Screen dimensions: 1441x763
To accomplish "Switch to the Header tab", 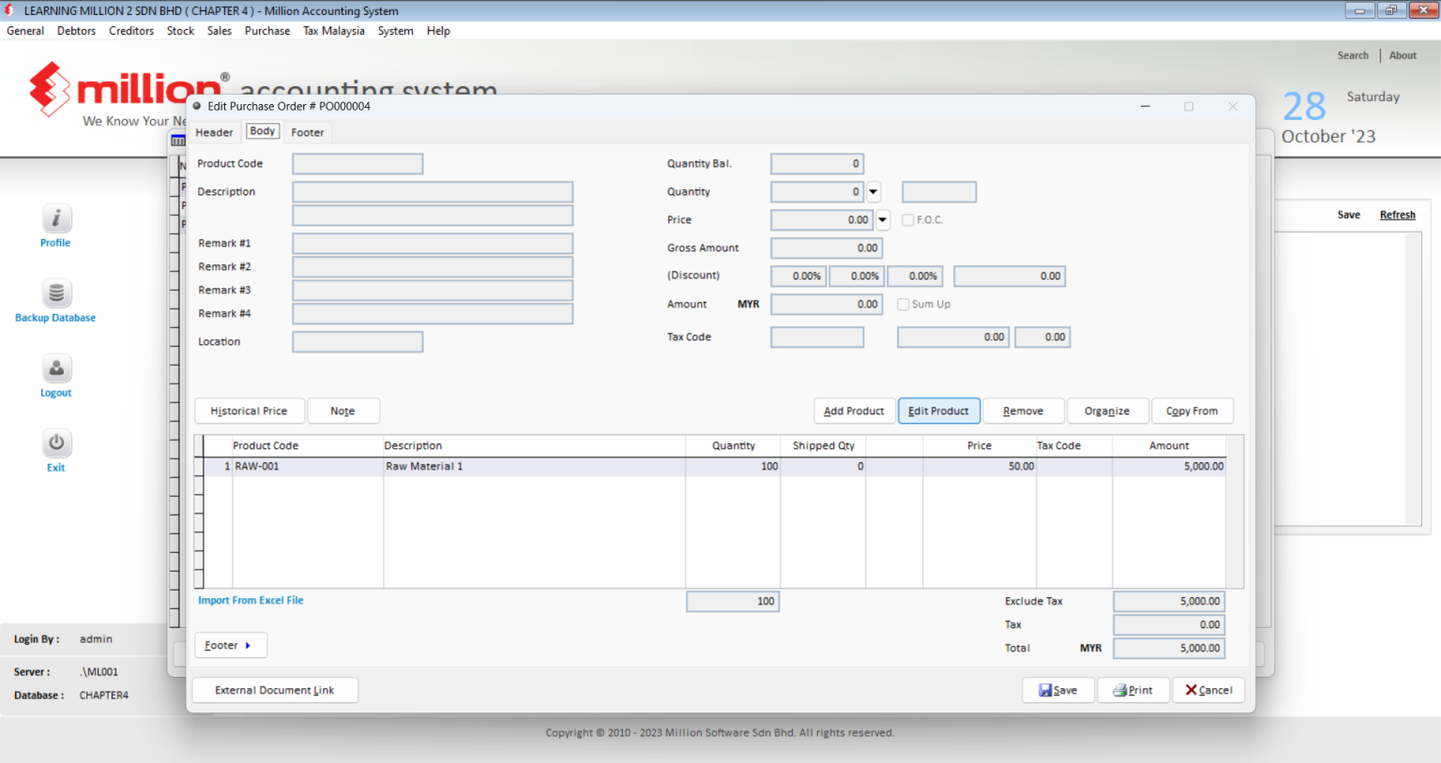I will click(x=214, y=132).
